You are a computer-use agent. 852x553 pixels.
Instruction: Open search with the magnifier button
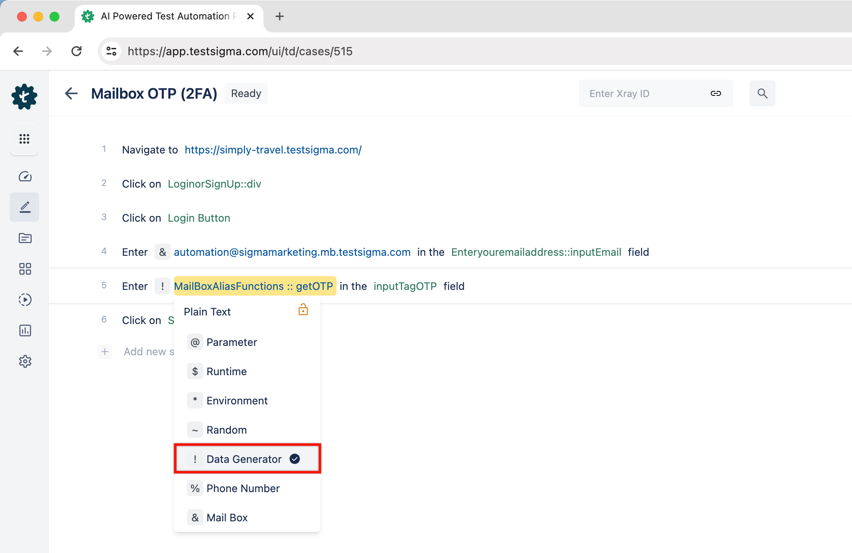[x=762, y=93]
